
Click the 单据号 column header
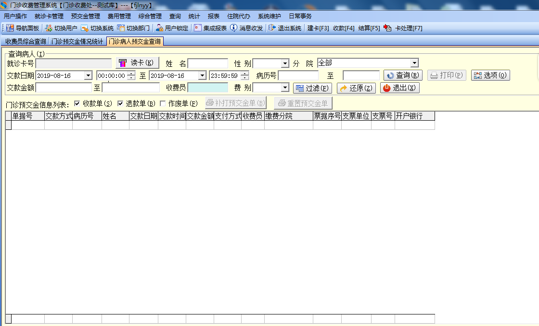tap(28, 116)
